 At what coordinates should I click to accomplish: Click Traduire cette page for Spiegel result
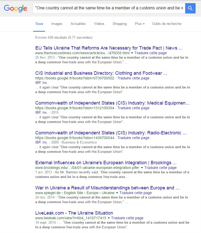point(135,193)
